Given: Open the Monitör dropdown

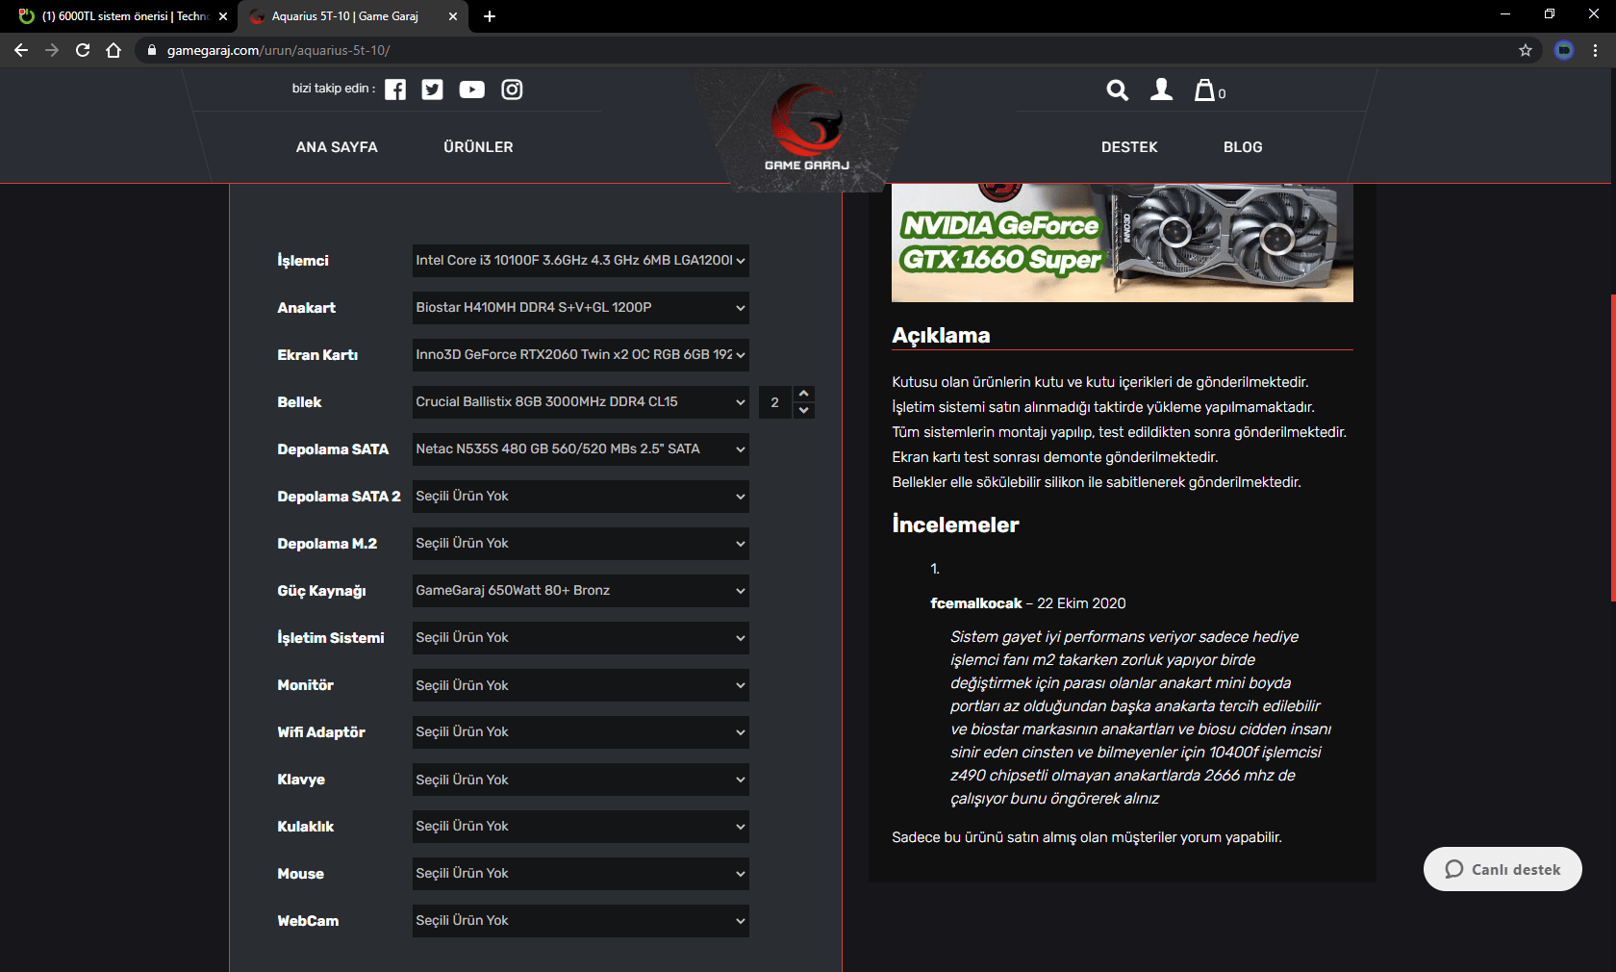Looking at the screenshot, I should pos(581,685).
